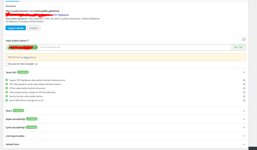Expand the İçerik okunabilirliği section

(244, 127)
